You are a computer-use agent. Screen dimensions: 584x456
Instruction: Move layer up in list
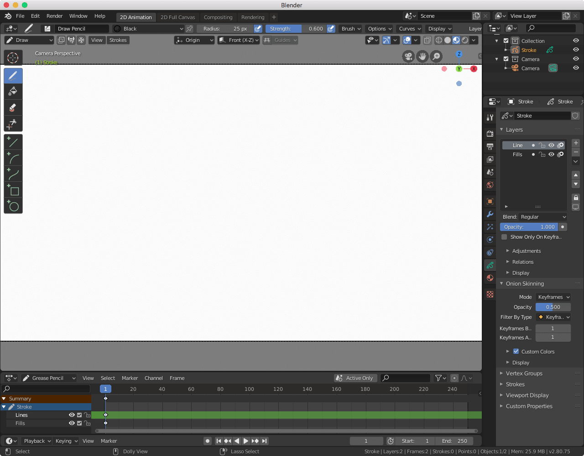576,175
